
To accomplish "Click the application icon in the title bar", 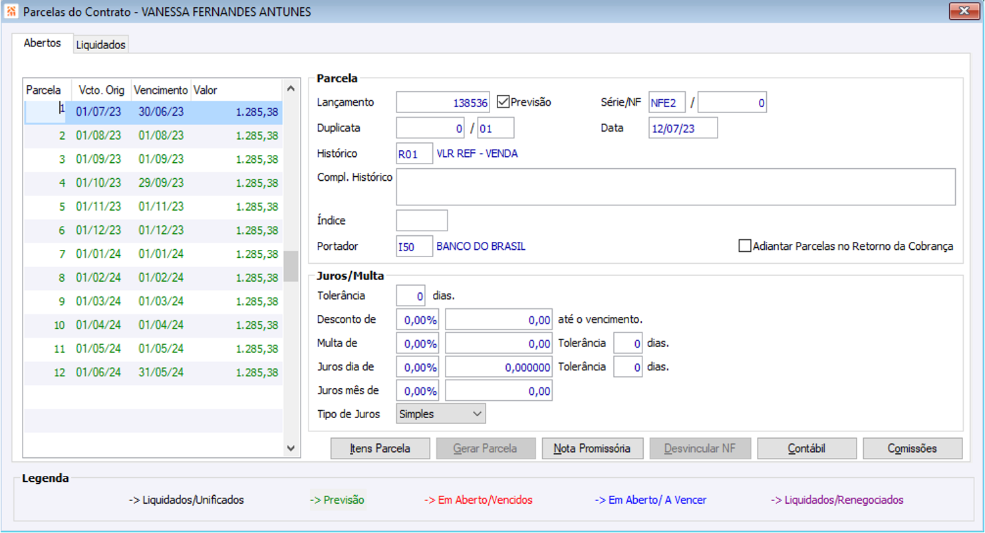I will click(11, 11).
